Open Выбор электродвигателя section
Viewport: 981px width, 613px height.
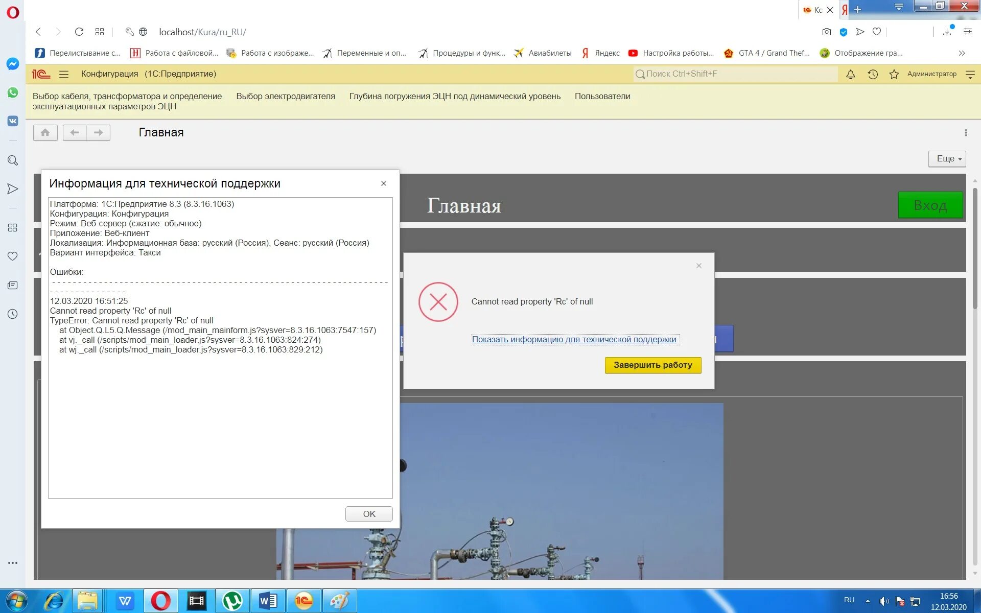pos(285,96)
